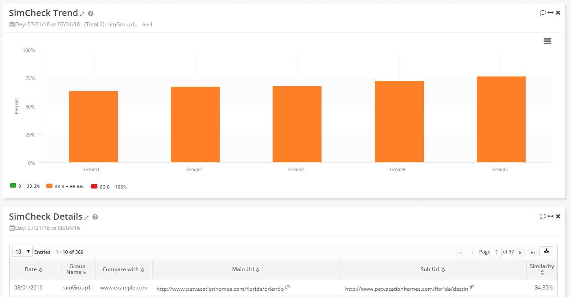
Task: Open the SimCheck Details date range 07/21/16 vs 08/04/16
Action: point(48,228)
